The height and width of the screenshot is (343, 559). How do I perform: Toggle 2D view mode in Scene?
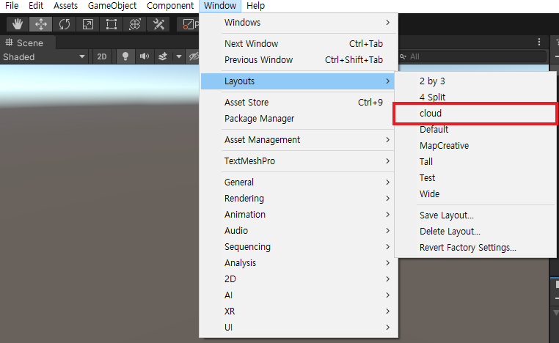(102, 56)
